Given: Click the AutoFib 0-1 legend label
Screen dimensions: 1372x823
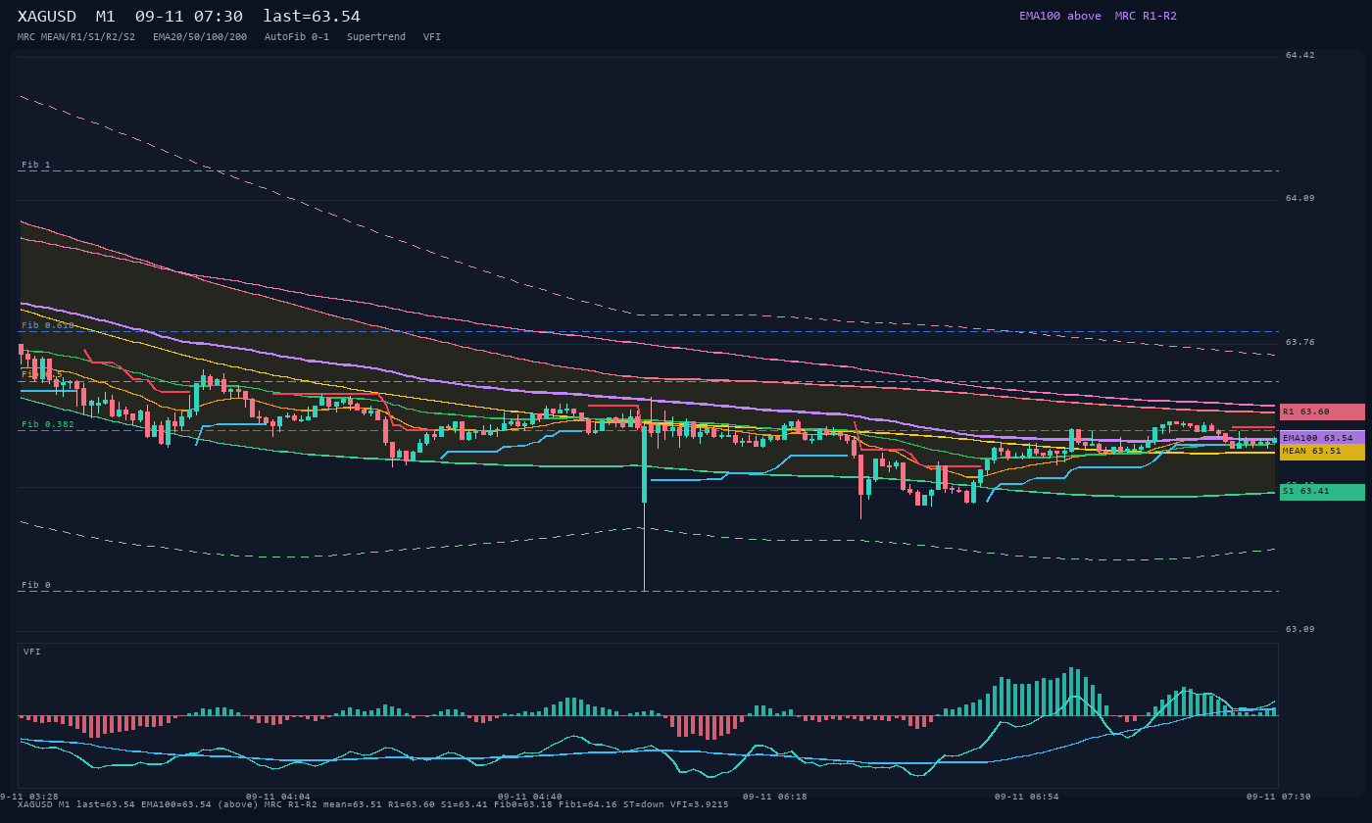Looking at the screenshot, I should click(x=297, y=37).
